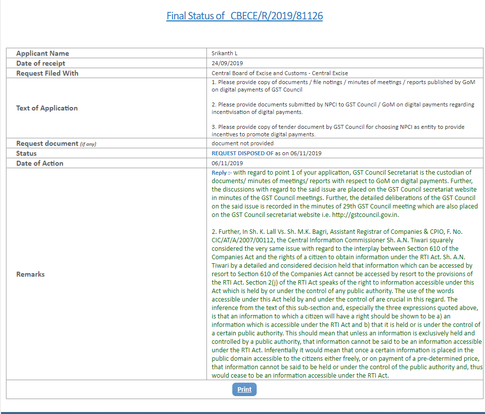Screen dimensions: 485x414
Task: Click the Date of Action value 06/11/2019
Action: click(227, 163)
